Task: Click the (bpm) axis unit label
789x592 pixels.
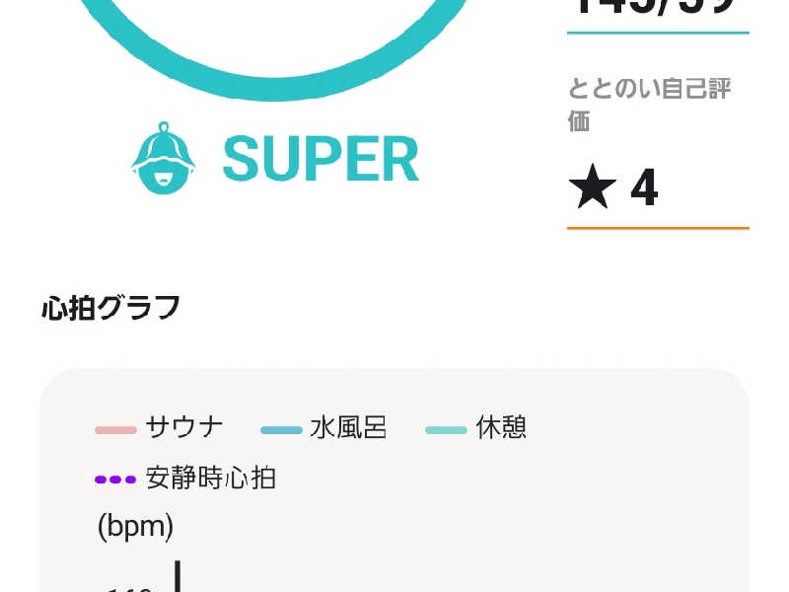Action: coord(135,527)
